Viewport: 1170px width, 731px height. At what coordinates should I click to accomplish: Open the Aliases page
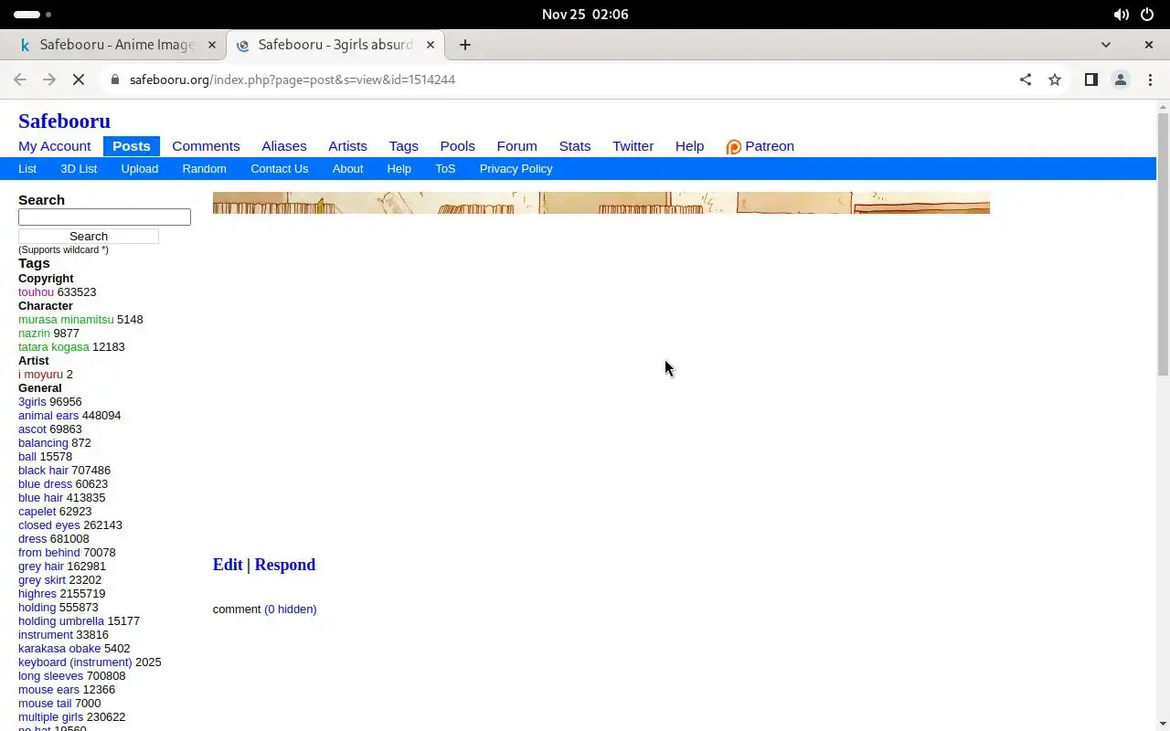pos(284,146)
